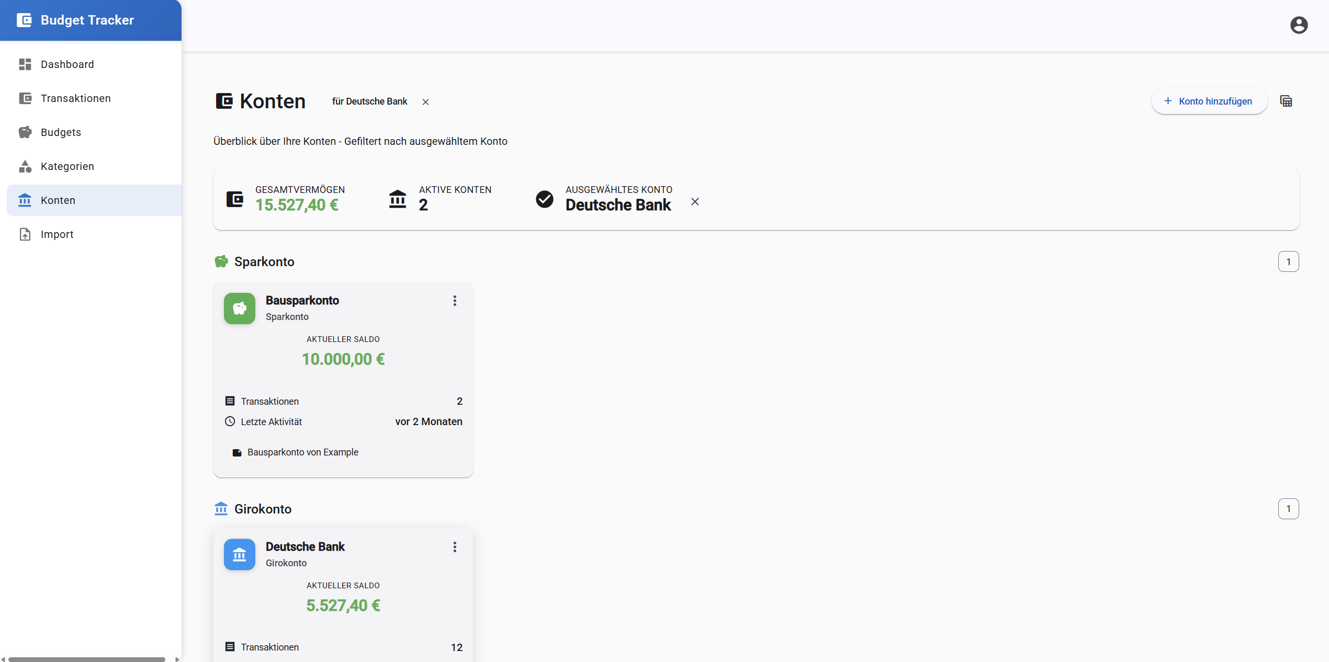Screen dimensions: 1329x662
Task: Click 'vor 2 Monaten' last activity value
Action: (x=429, y=422)
